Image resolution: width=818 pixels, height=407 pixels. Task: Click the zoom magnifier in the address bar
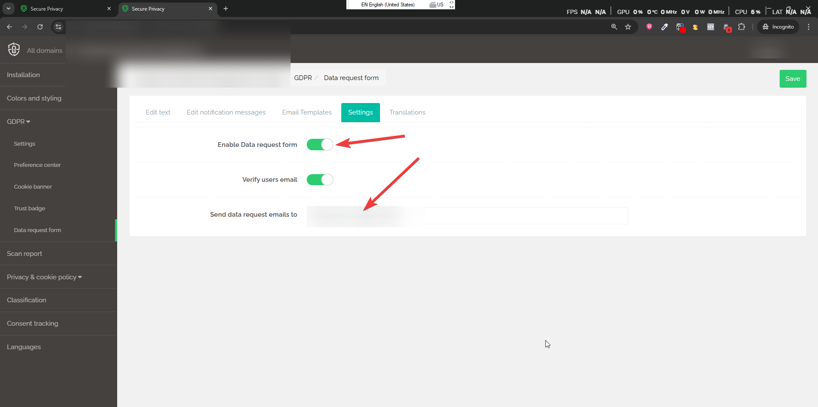pyautogui.click(x=614, y=27)
